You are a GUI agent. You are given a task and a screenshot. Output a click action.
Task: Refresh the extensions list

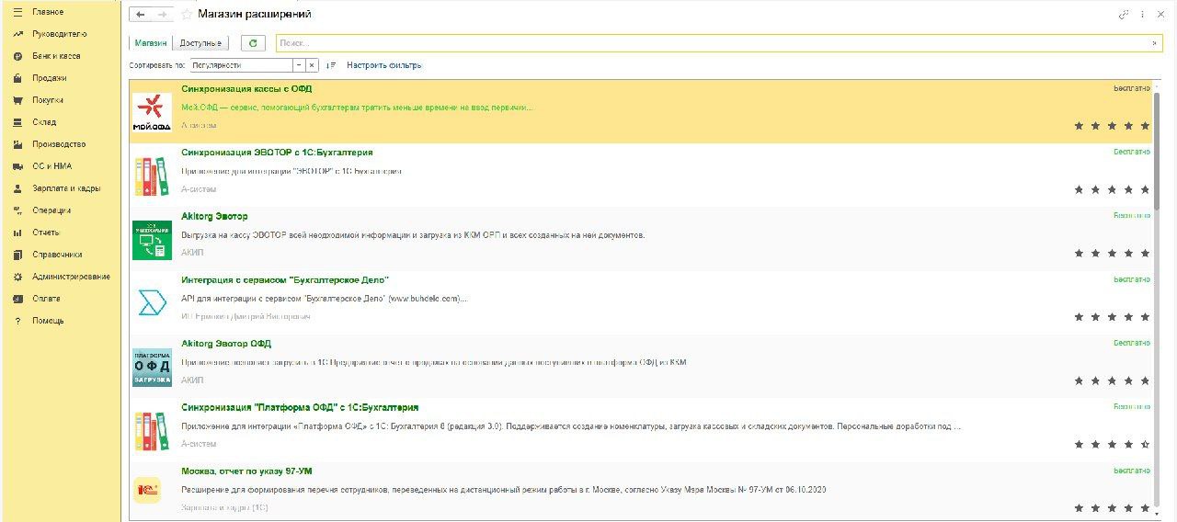[x=253, y=43]
